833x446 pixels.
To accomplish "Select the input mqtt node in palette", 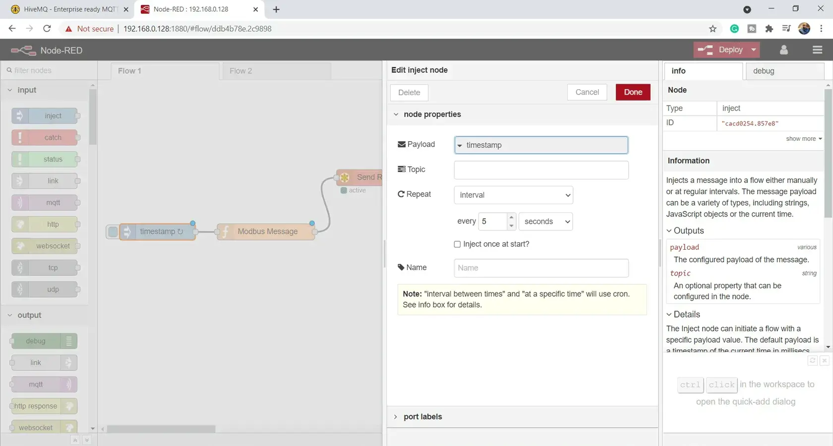I will pyautogui.click(x=45, y=203).
